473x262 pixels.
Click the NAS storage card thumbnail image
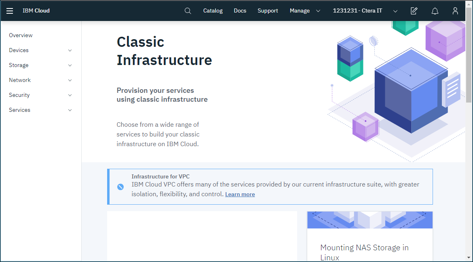[370, 220]
